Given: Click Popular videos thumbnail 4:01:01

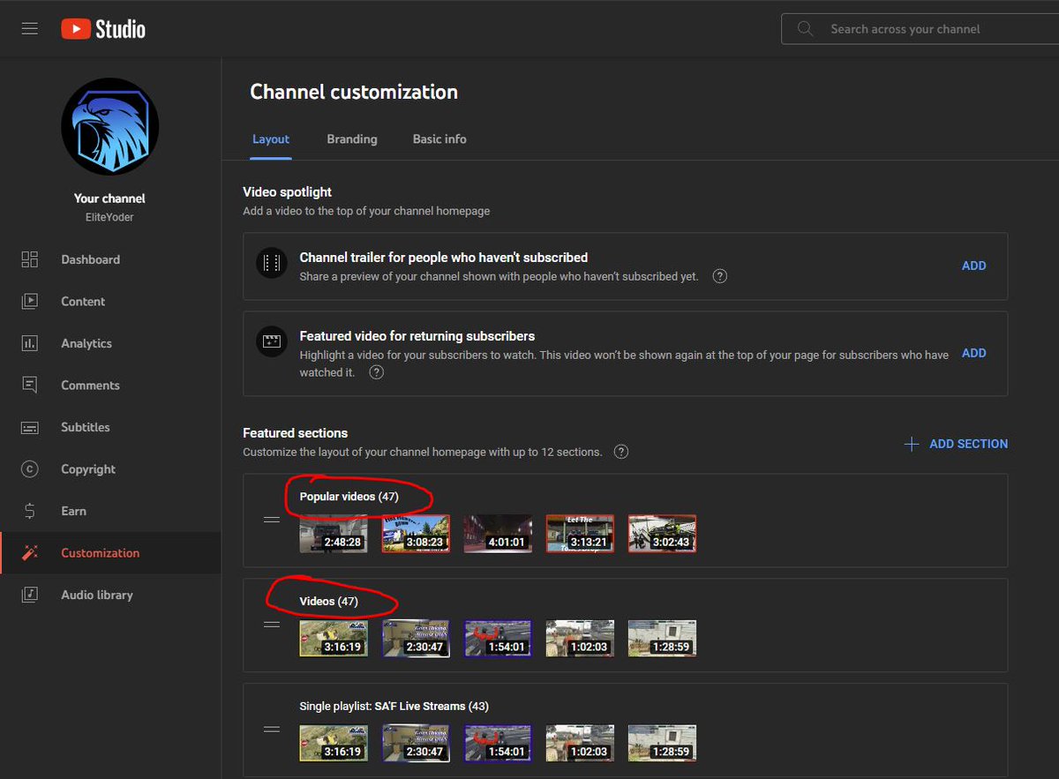Looking at the screenshot, I should (498, 534).
